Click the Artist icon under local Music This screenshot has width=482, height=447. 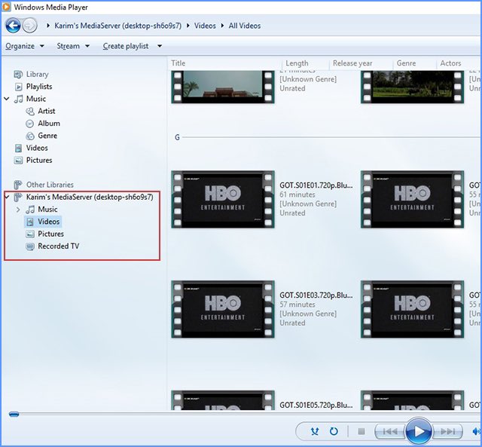30,112
